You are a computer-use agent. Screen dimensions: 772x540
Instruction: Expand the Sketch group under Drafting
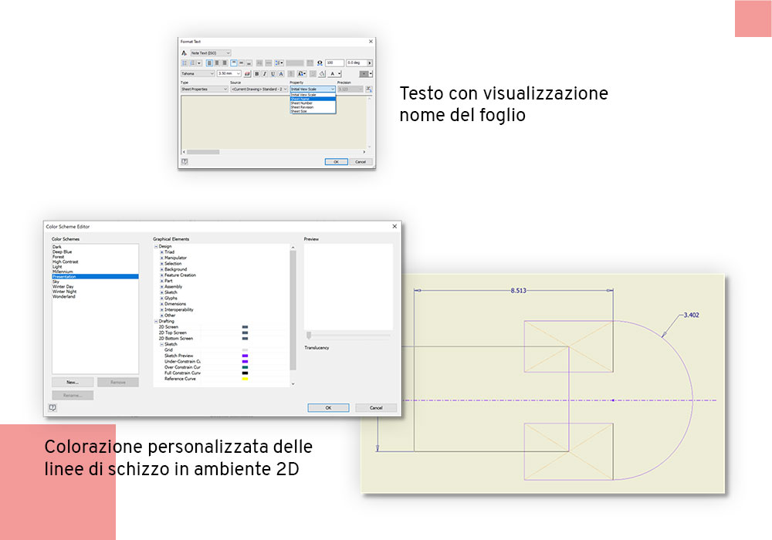161,344
